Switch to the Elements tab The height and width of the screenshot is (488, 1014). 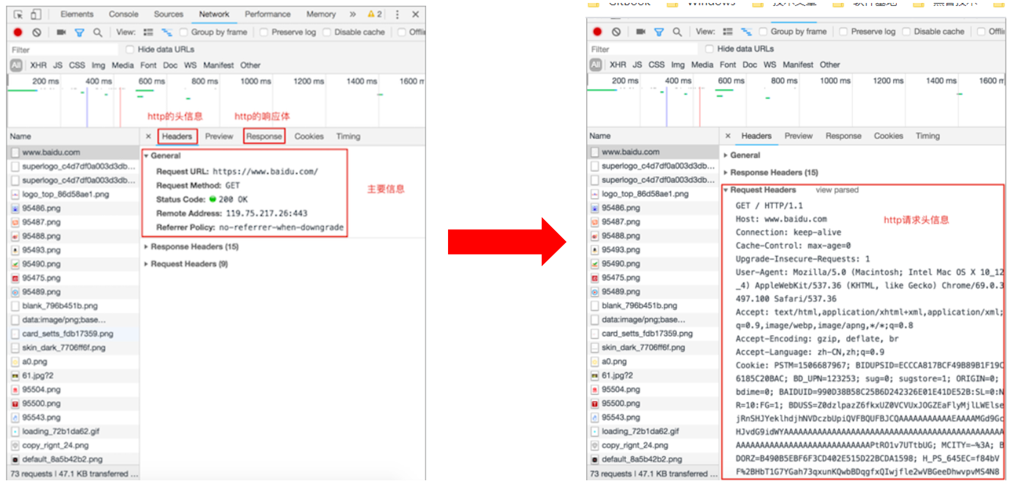click(77, 14)
